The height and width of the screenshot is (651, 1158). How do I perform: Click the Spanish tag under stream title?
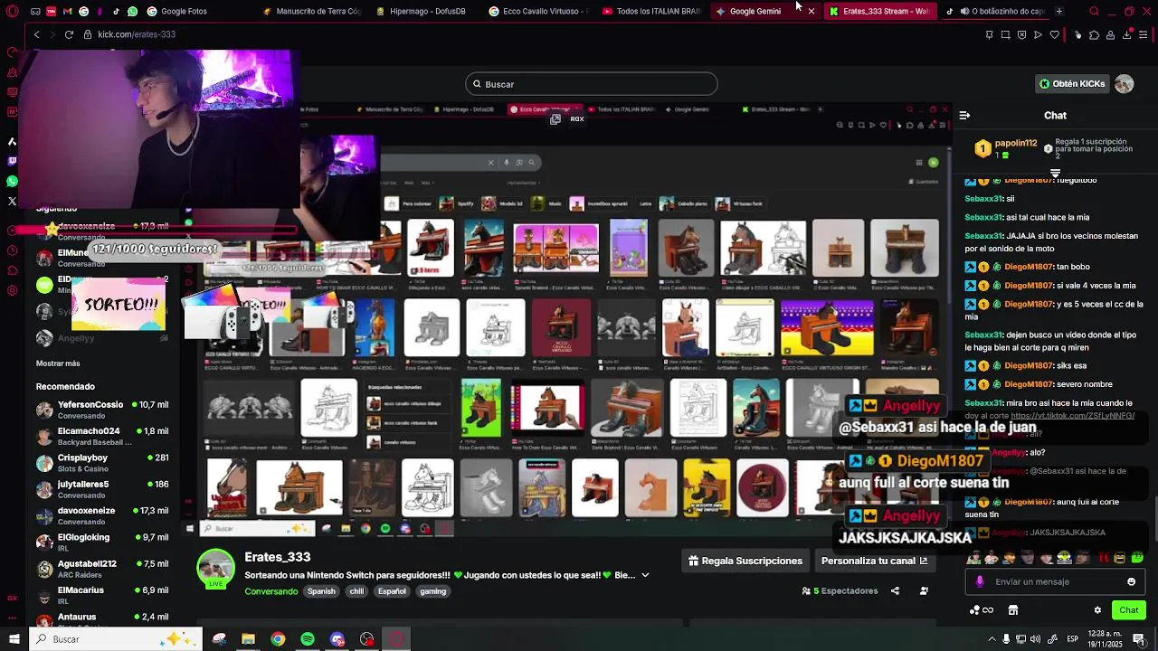321,591
